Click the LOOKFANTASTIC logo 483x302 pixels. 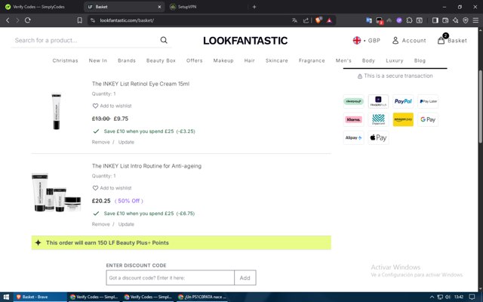pyautogui.click(x=245, y=41)
